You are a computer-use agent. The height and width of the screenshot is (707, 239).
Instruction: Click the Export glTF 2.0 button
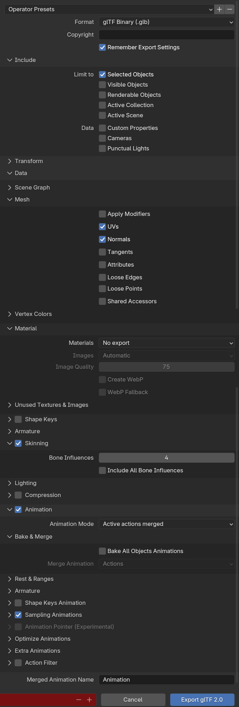pos(202,700)
